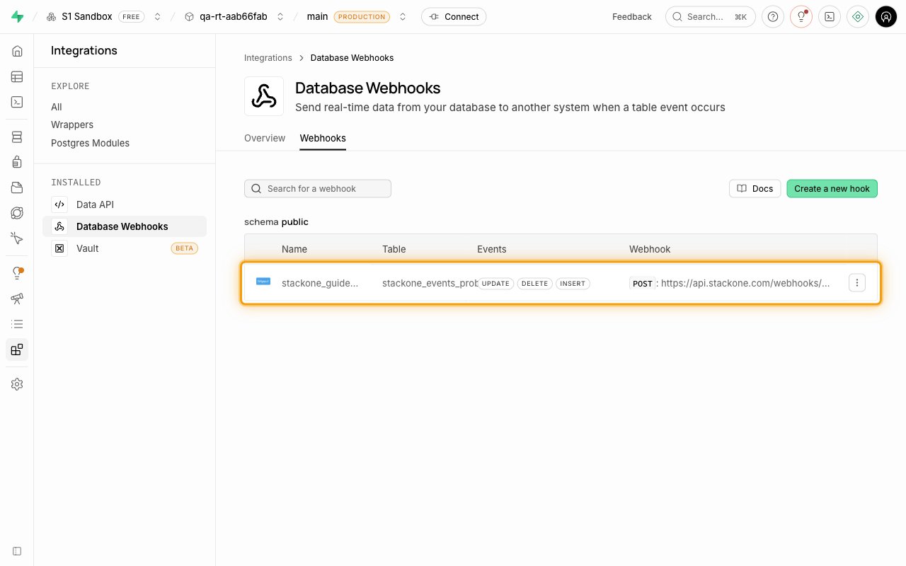Follow the Integrations breadcrumb link
This screenshot has width=906, height=566.
click(268, 58)
